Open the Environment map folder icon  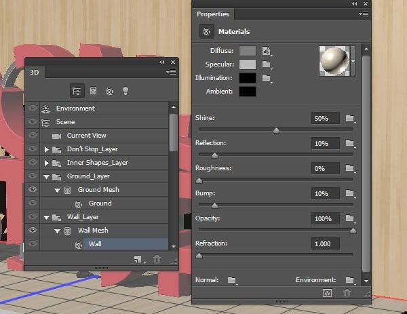pyautogui.click(x=350, y=279)
